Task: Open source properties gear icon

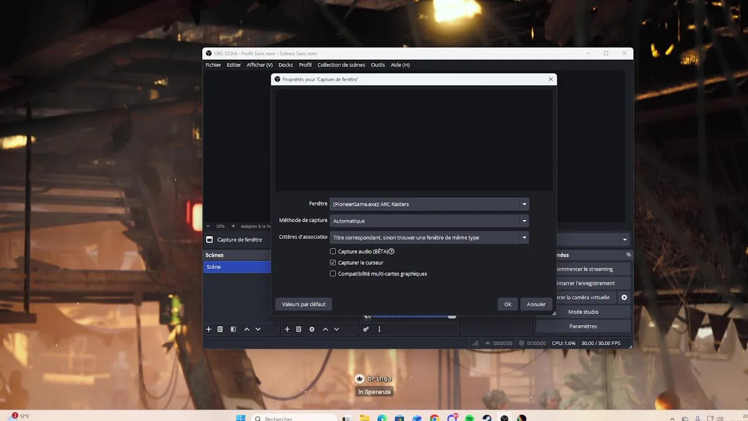Action: coord(312,329)
